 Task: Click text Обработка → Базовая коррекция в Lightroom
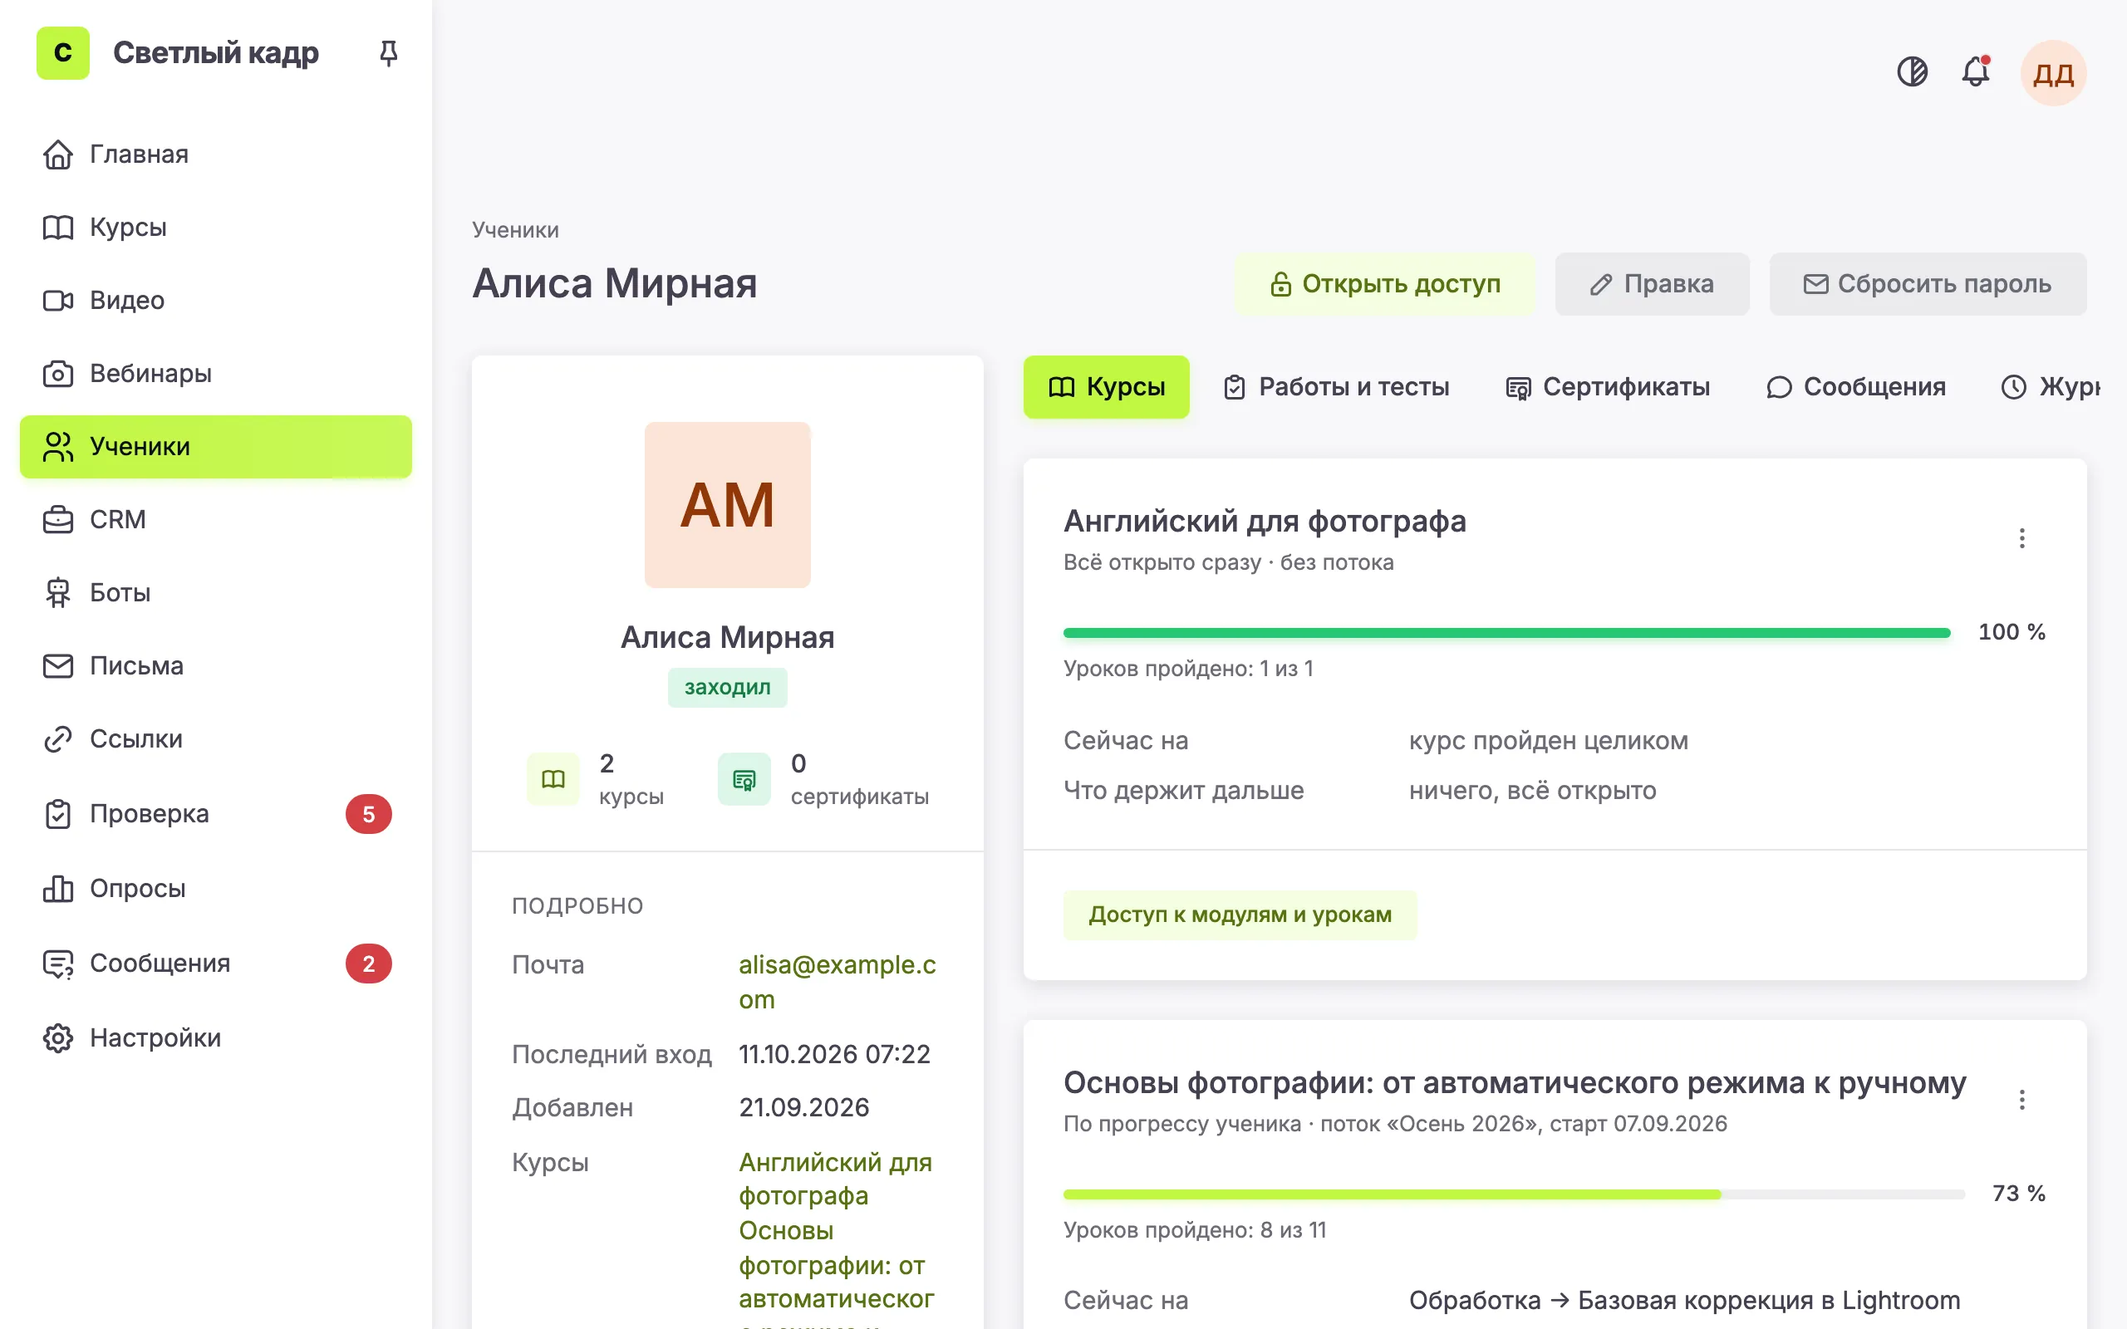point(1684,1300)
